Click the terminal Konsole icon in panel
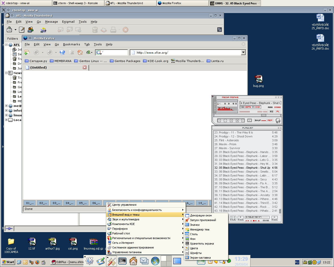The width and height of the screenshot is (334, 267). click(122, 261)
